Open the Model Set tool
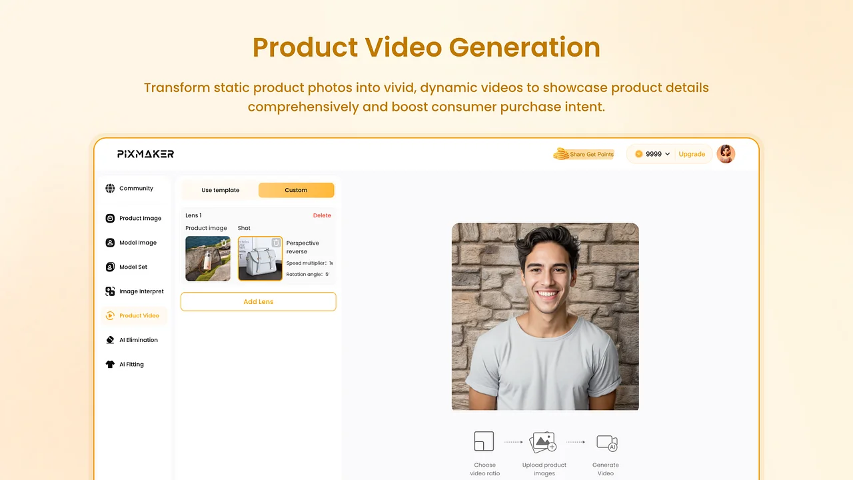Image resolution: width=853 pixels, height=480 pixels. pyautogui.click(x=133, y=267)
